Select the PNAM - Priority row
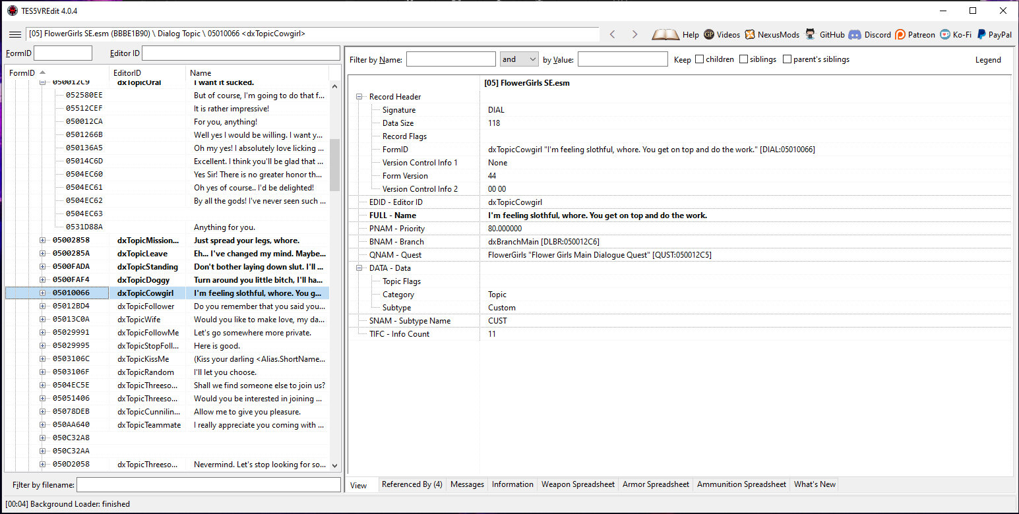The width and height of the screenshot is (1019, 514). (x=679, y=229)
